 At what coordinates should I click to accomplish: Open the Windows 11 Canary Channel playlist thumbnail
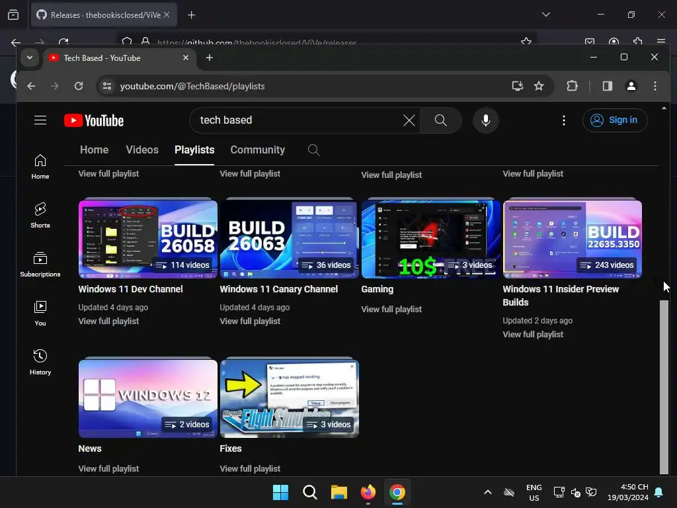point(290,239)
